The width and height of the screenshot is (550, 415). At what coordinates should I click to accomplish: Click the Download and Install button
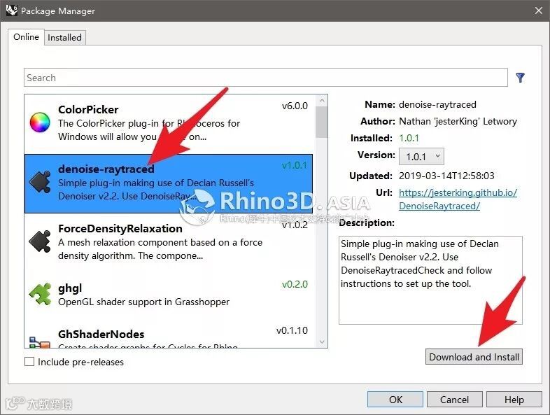pyautogui.click(x=474, y=357)
